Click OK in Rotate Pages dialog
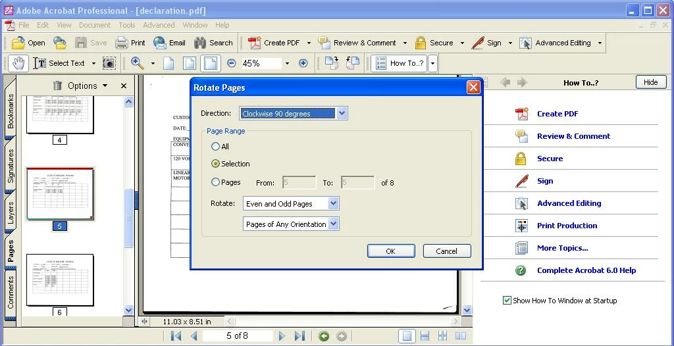674x346 pixels. (391, 251)
